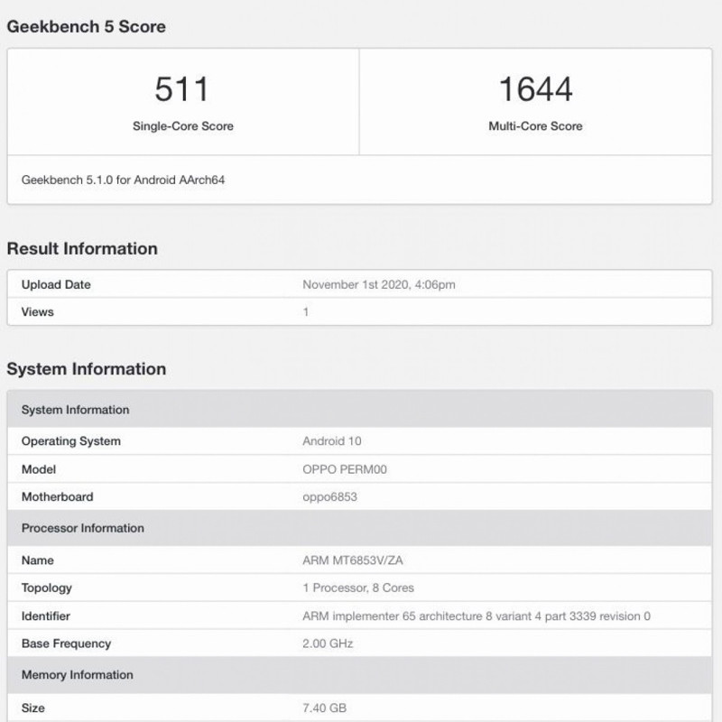Click the processor 'Name' row label
722x722 pixels.
click(x=37, y=560)
